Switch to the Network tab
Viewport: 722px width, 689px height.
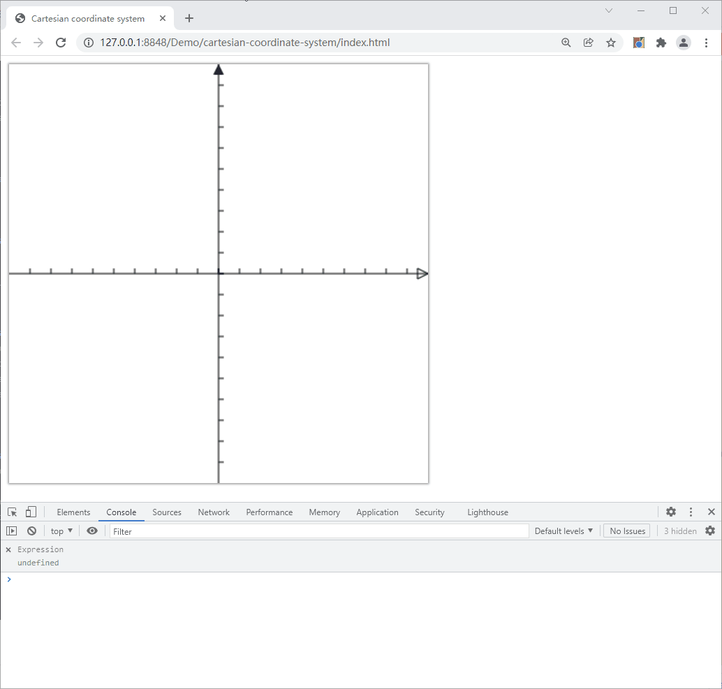(x=213, y=512)
